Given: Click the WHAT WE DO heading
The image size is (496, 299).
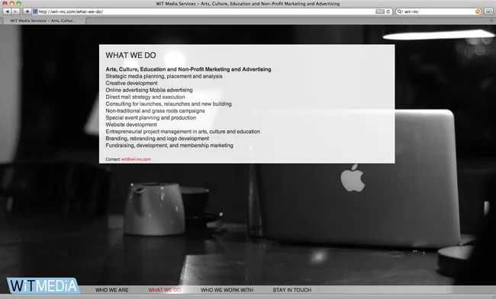Looking at the screenshot, I should click(x=130, y=56).
